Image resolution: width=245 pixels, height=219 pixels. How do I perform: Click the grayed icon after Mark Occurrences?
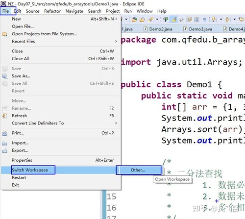coord(181,20)
